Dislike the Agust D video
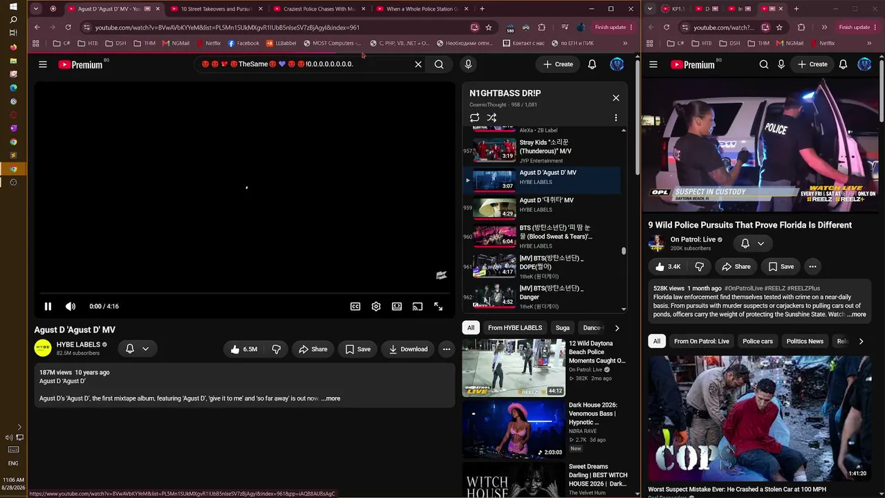 (x=276, y=349)
